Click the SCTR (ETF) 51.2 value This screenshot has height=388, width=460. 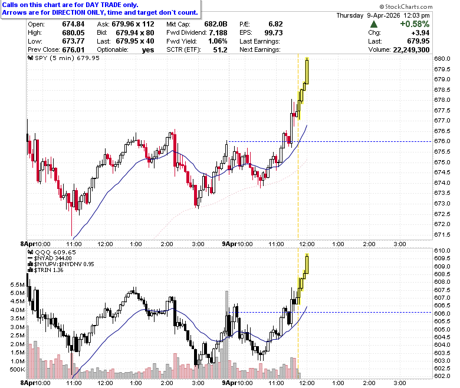221,50
